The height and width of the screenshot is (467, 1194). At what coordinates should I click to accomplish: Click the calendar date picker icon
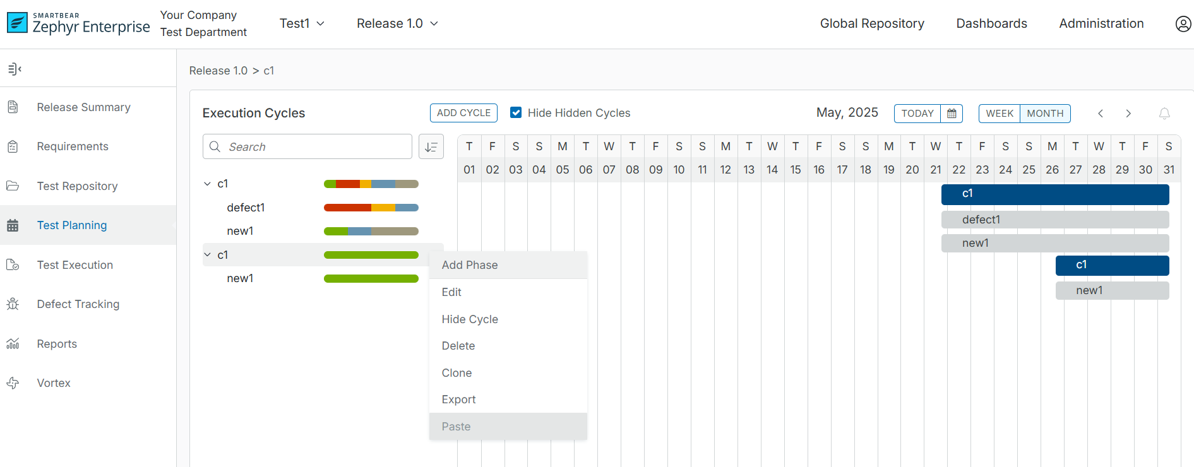(952, 114)
